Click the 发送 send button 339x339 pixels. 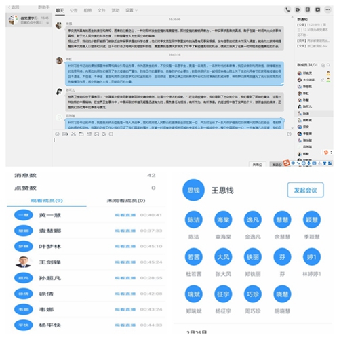click(x=276, y=165)
